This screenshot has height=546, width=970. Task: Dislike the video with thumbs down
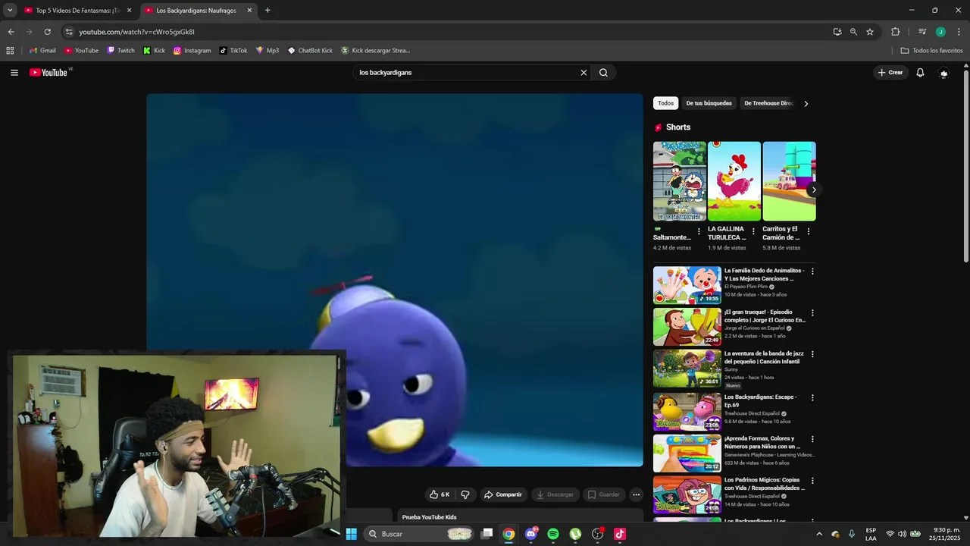click(x=465, y=494)
